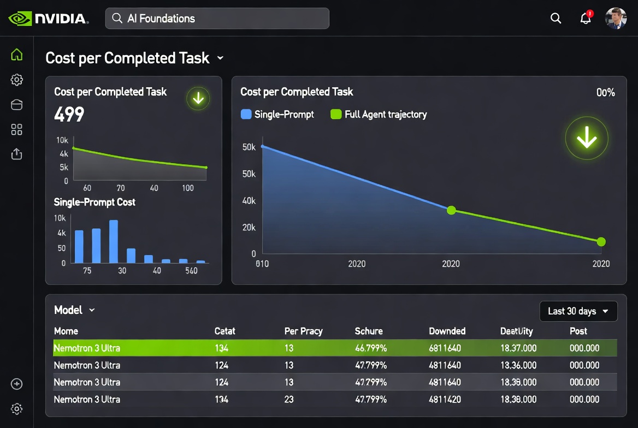This screenshot has width=638, height=428.
Task: Open the Model dropdown chevron
Action: tap(92, 311)
